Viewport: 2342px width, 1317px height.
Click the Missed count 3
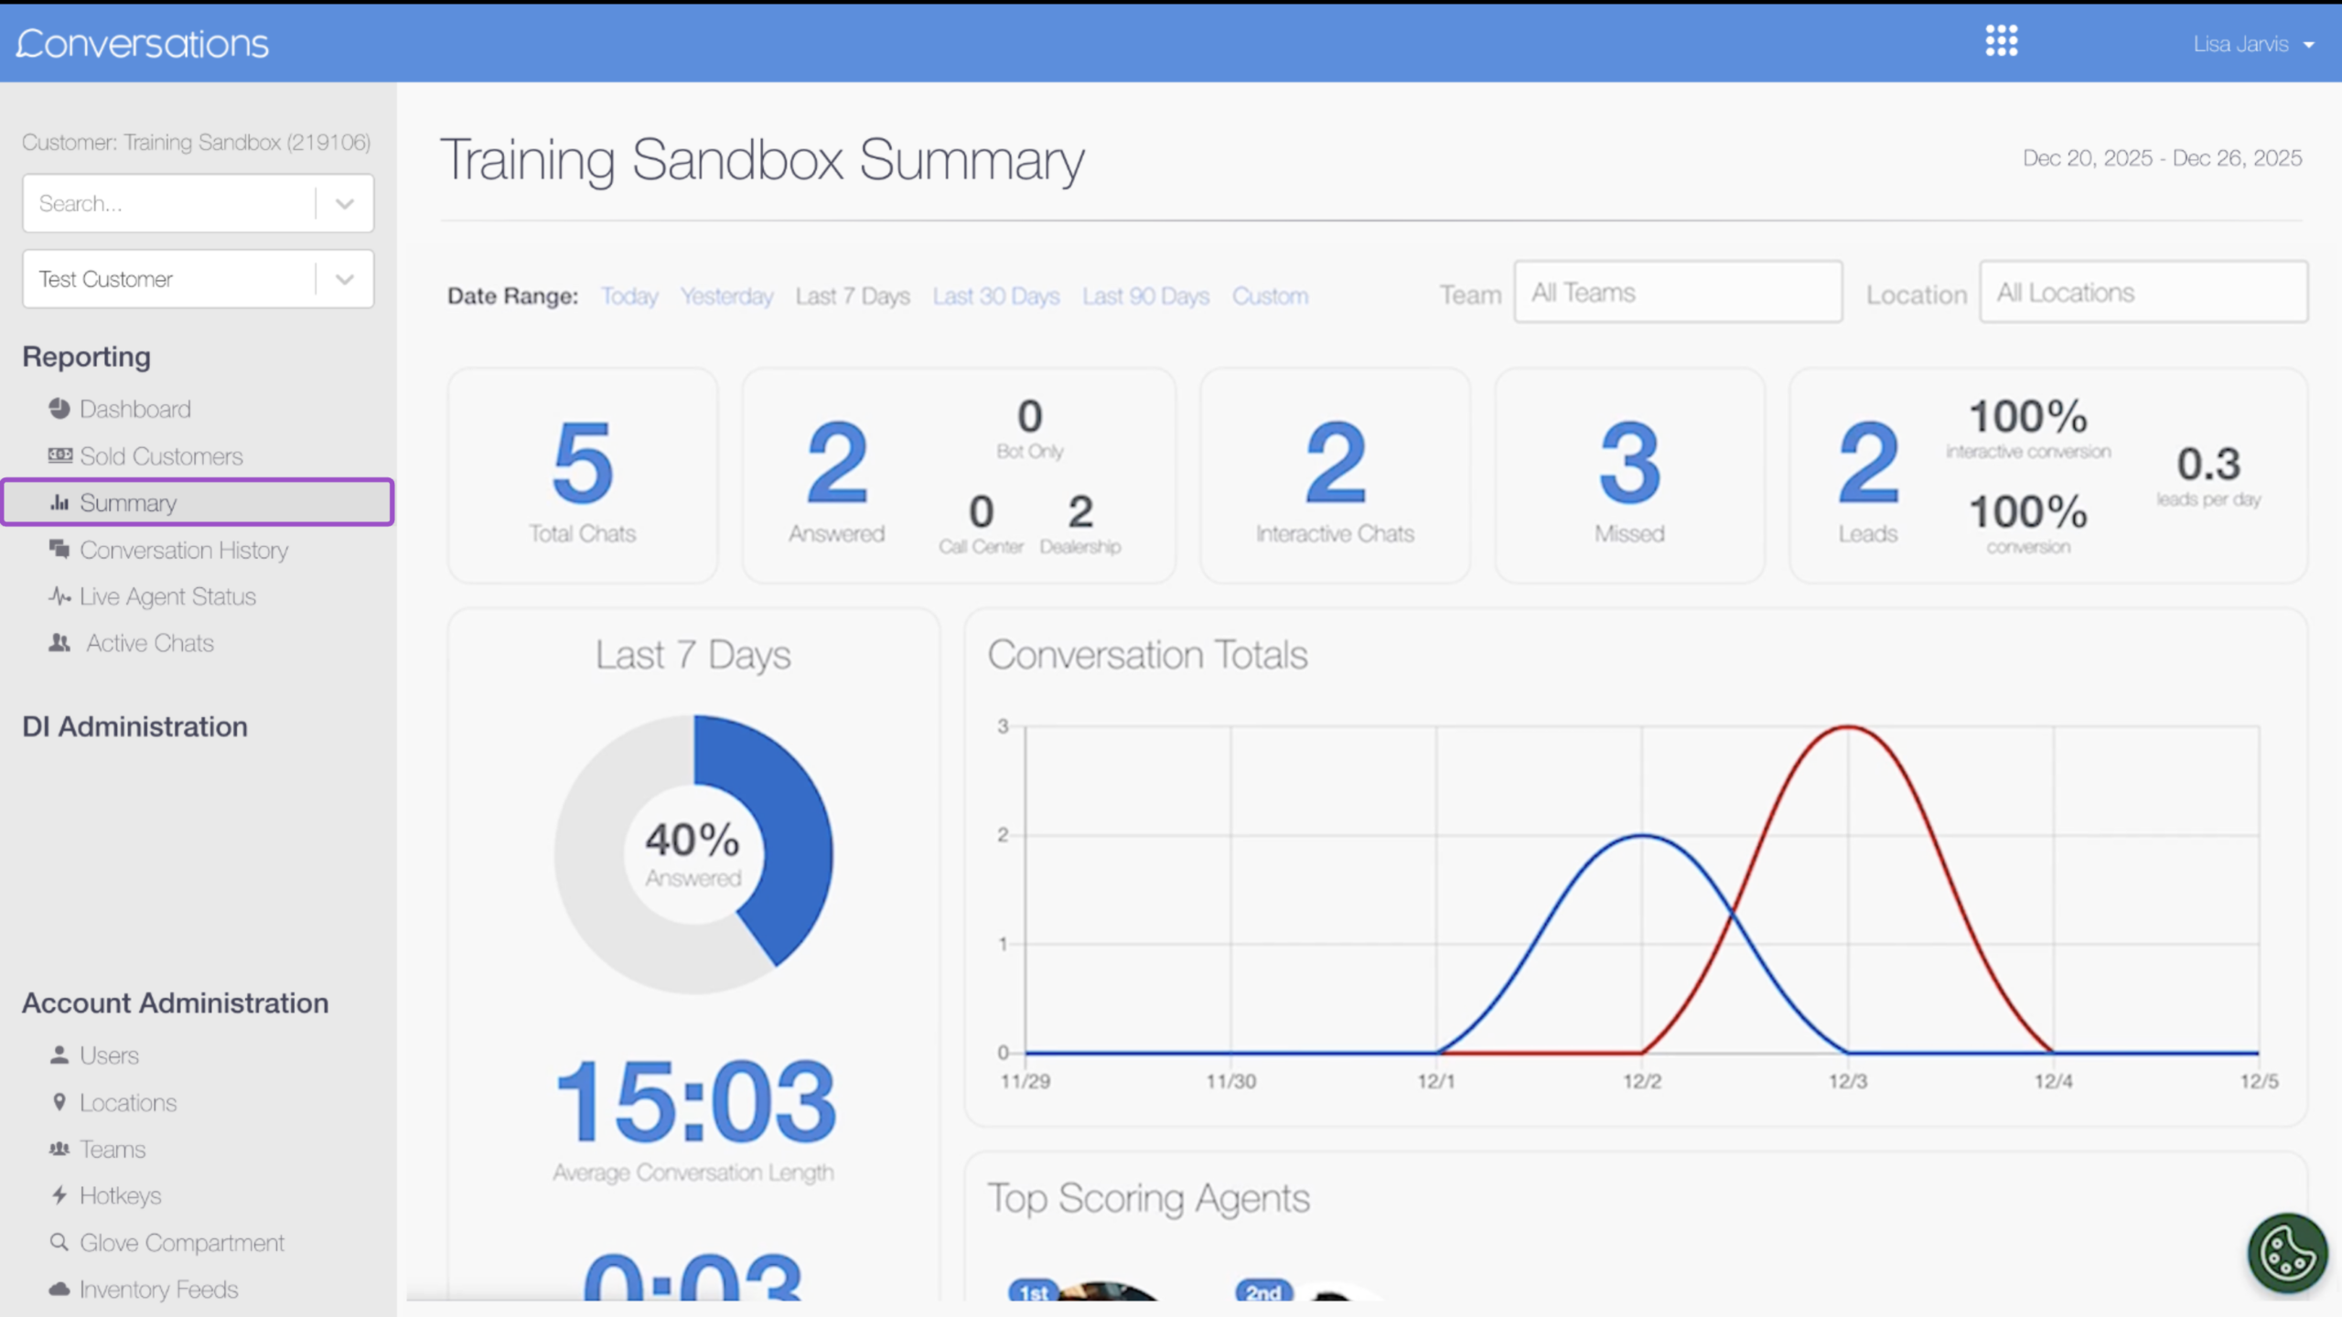click(x=1629, y=463)
